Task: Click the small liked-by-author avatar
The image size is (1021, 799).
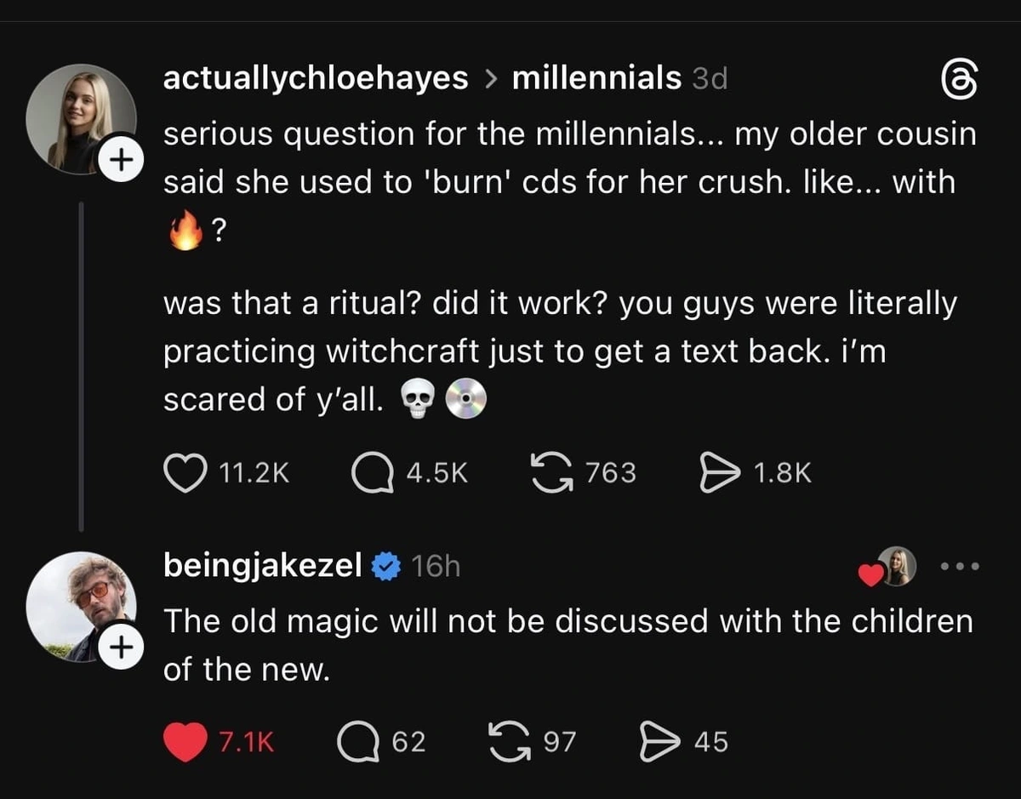Action: [x=898, y=566]
